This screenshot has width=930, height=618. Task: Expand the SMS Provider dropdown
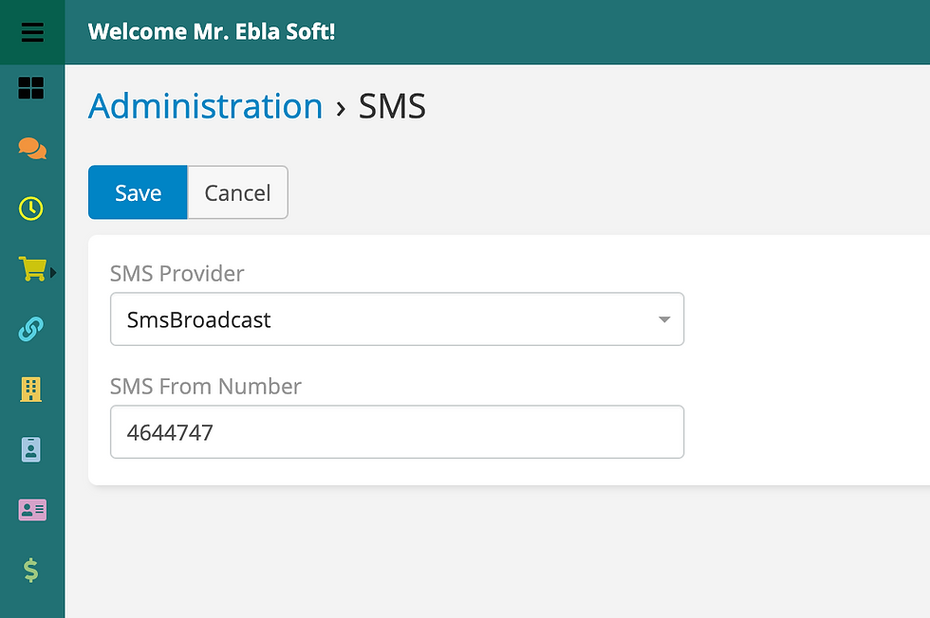coord(397,319)
